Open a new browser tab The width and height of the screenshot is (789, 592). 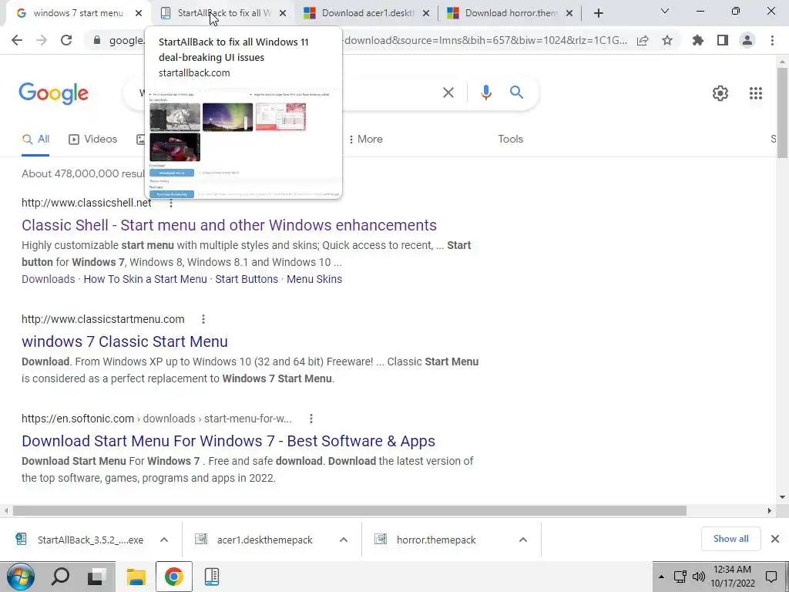point(598,13)
